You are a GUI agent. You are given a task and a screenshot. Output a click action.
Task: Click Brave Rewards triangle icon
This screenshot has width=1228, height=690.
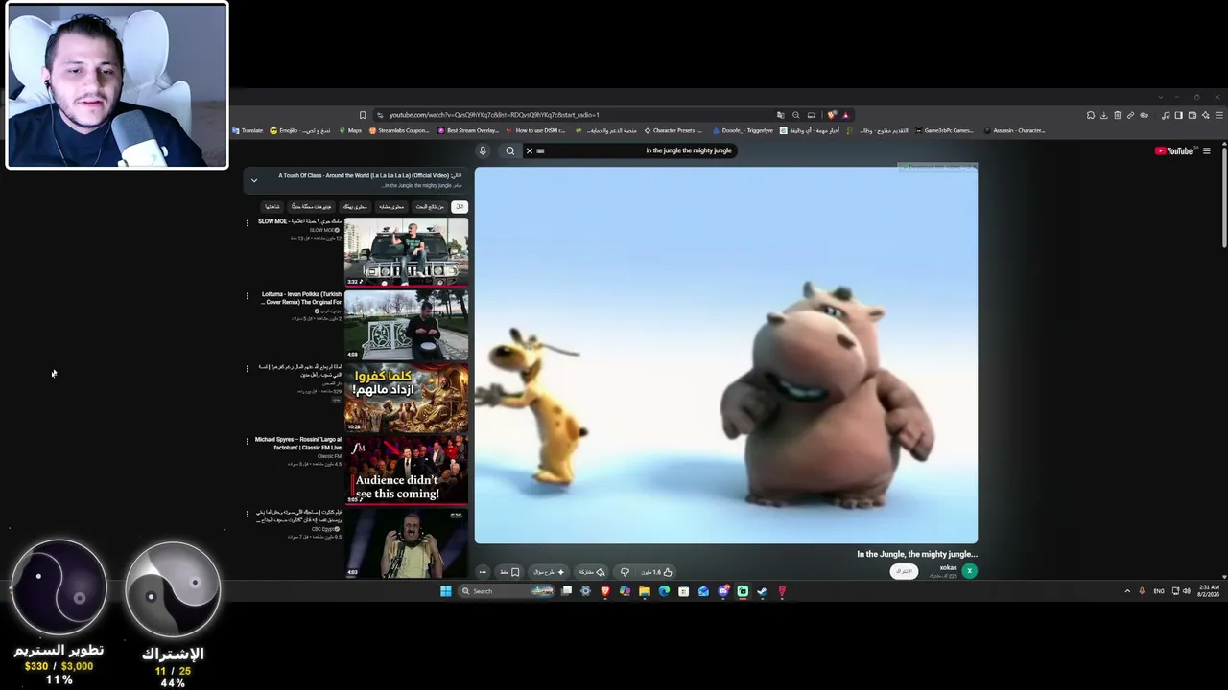pos(845,115)
